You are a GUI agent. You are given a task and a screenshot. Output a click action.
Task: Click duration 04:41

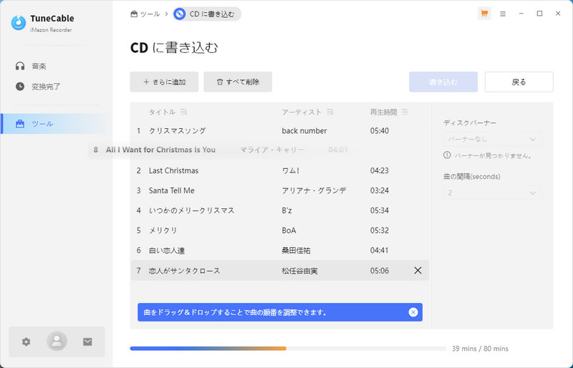pyautogui.click(x=380, y=251)
